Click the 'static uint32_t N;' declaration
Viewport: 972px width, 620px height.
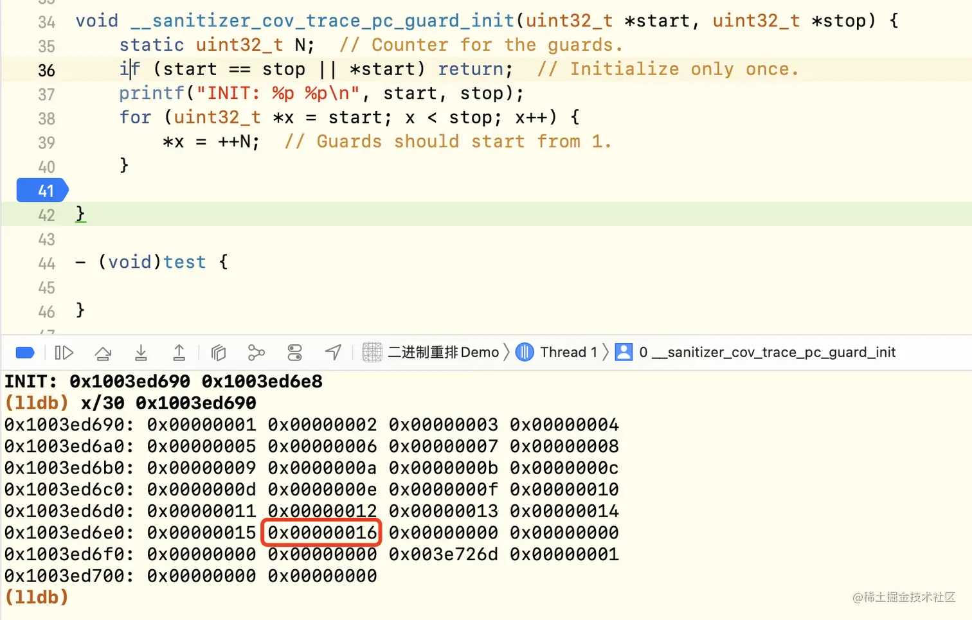[x=217, y=45]
